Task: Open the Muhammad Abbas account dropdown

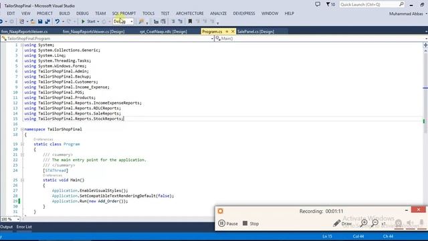Action: (x=408, y=13)
